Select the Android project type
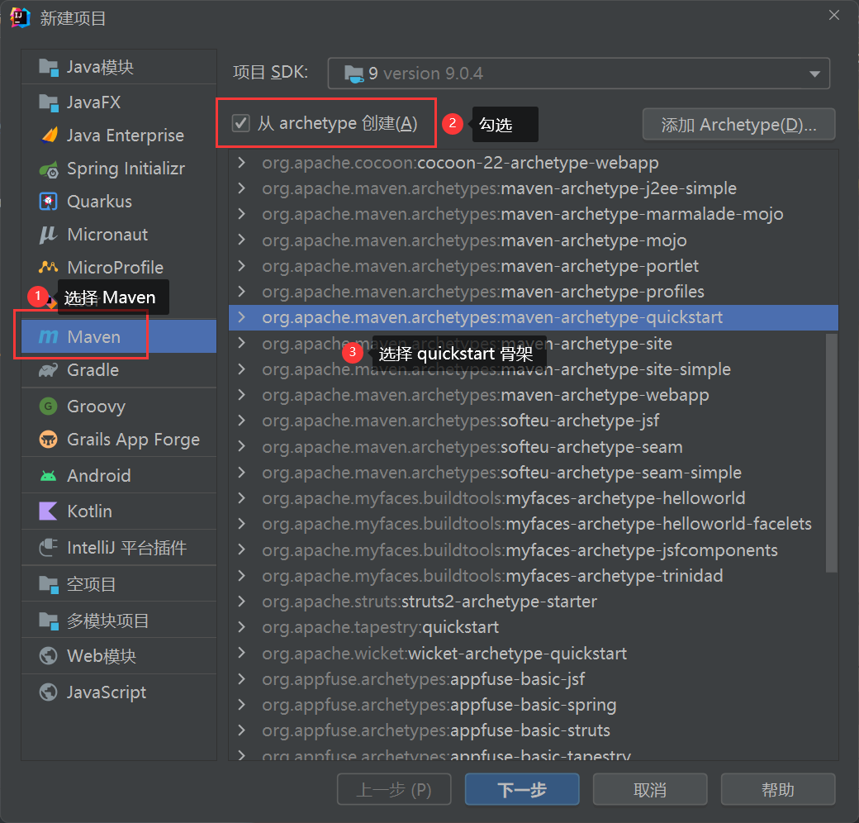Screen dimensions: 859x823 (119, 476)
